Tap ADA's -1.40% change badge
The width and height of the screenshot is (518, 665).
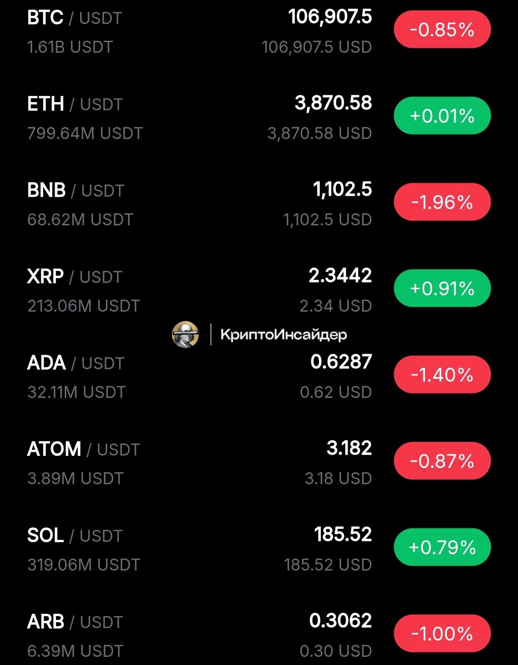(x=442, y=375)
